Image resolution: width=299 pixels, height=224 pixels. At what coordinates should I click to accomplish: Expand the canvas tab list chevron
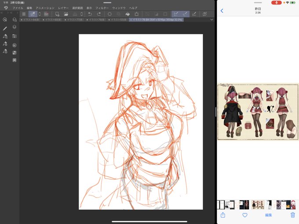coord(211,20)
